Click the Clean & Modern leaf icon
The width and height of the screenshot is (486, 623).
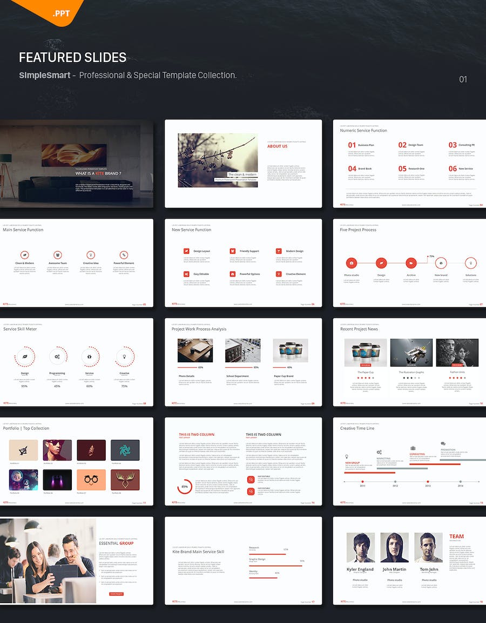tap(25, 255)
